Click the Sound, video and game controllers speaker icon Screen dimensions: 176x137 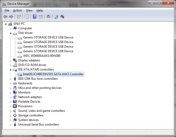point(14,111)
